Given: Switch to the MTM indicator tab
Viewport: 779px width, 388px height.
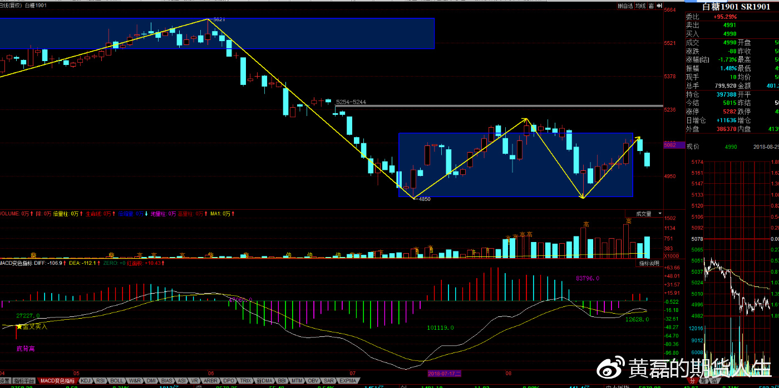Looking at the screenshot, I should pyautogui.click(x=297, y=381).
